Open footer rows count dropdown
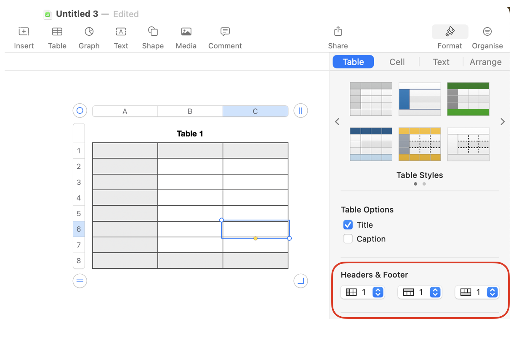Image resolution: width=527 pixels, height=341 pixels. 492,292
